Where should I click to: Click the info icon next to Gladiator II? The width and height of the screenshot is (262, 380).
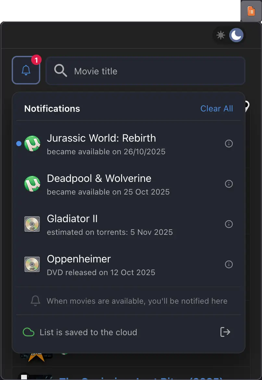click(x=229, y=224)
